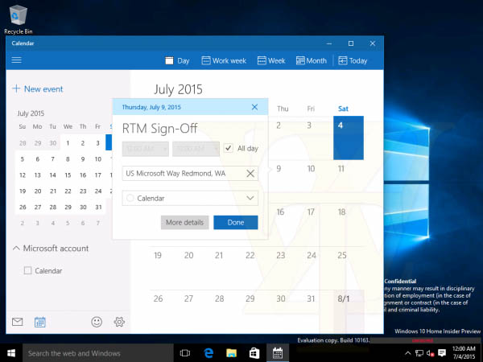Screen dimensions: 483x362
Task: Open the hamburger menu in Calendar
Action: coord(17,60)
